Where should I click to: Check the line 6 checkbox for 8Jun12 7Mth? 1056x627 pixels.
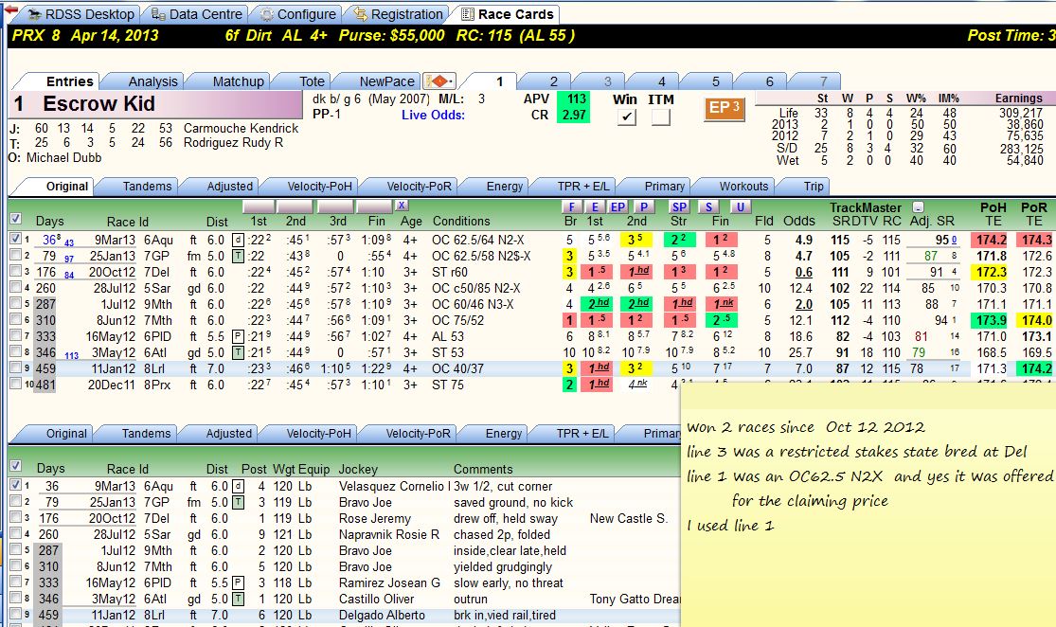pos(15,319)
